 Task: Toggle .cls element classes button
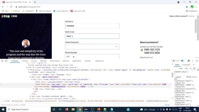pyautogui.click(x=186, y=68)
